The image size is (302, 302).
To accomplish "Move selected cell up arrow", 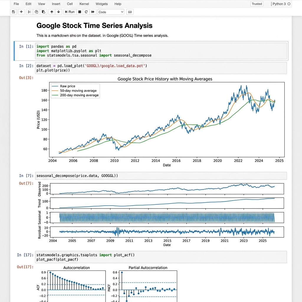I will coord(52,12).
